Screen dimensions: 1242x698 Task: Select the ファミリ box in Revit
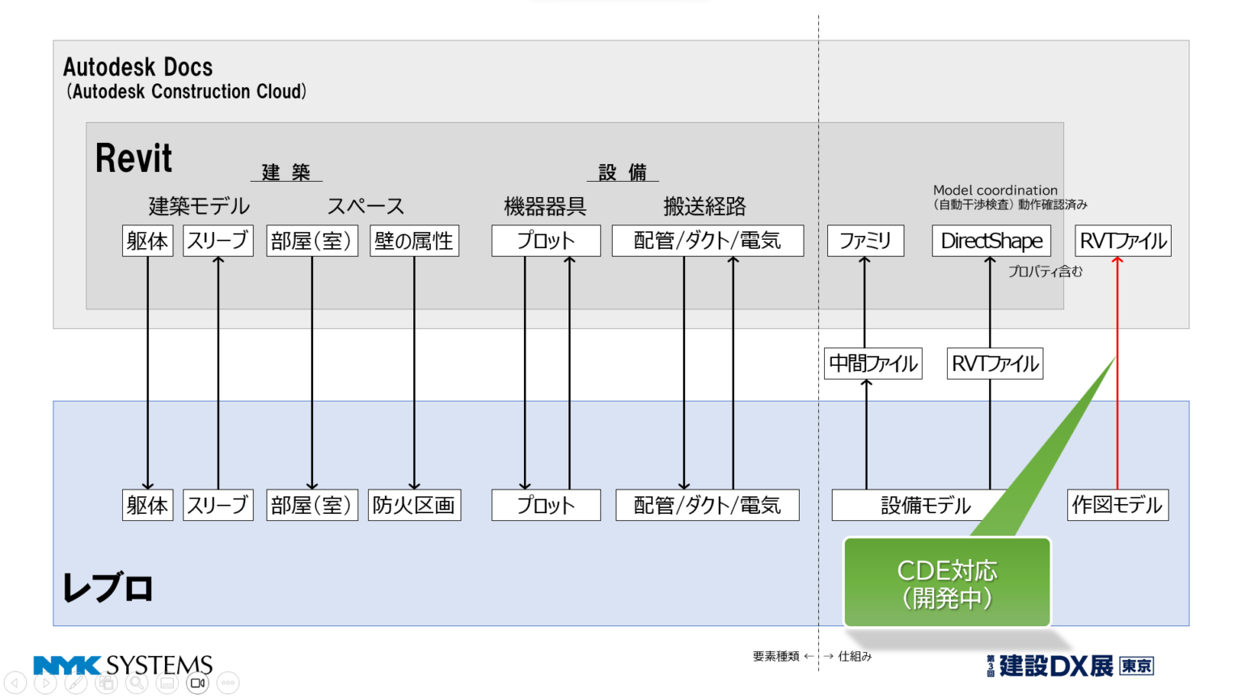[x=865, y=241]
